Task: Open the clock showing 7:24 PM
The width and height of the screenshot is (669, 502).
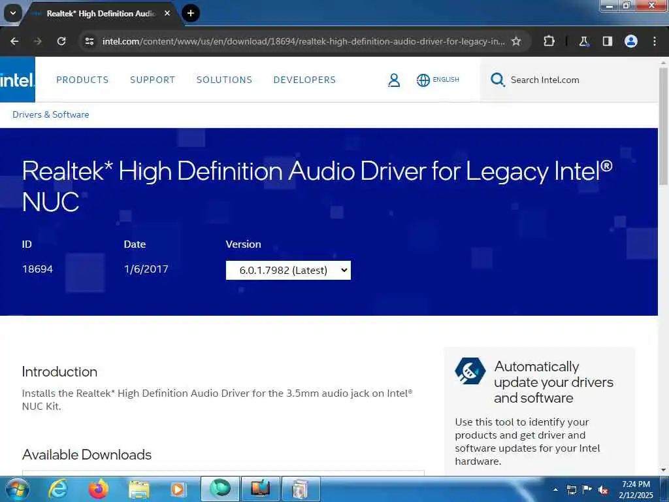Action: pyautogui.click(x=636, y=489)
